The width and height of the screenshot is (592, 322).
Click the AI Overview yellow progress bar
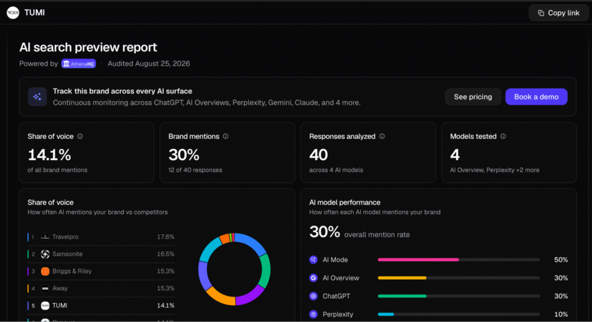402,278
